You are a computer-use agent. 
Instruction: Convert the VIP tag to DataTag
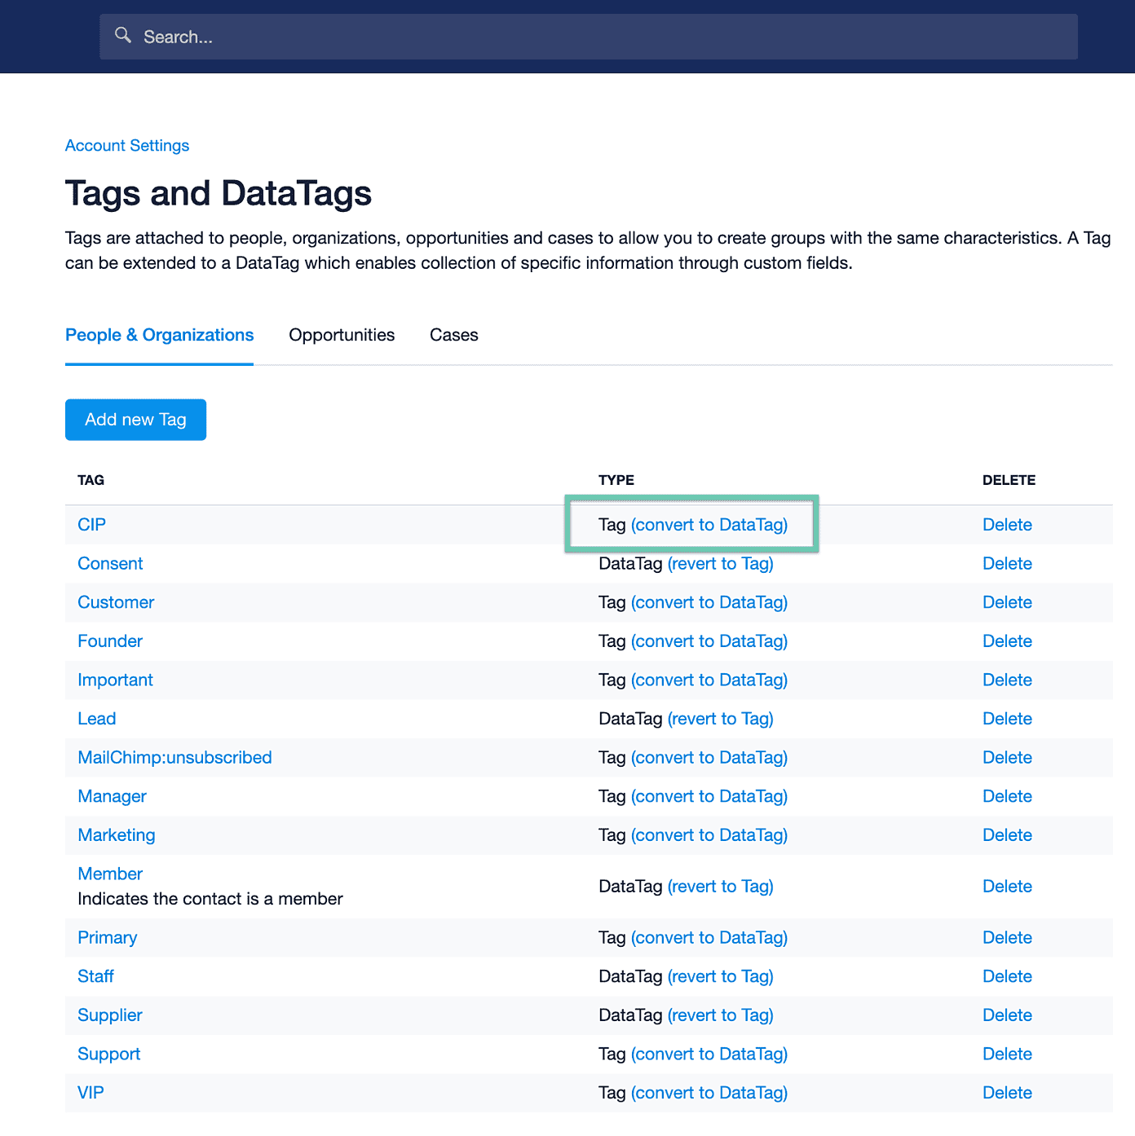tap(709, 1093)
